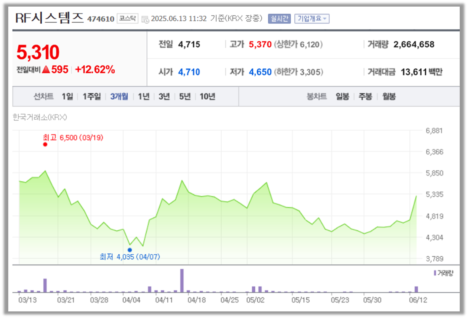Click the 한국거래소(KRX) exchange label
Viewport: 468px width, 318px height.
(40, 117)
